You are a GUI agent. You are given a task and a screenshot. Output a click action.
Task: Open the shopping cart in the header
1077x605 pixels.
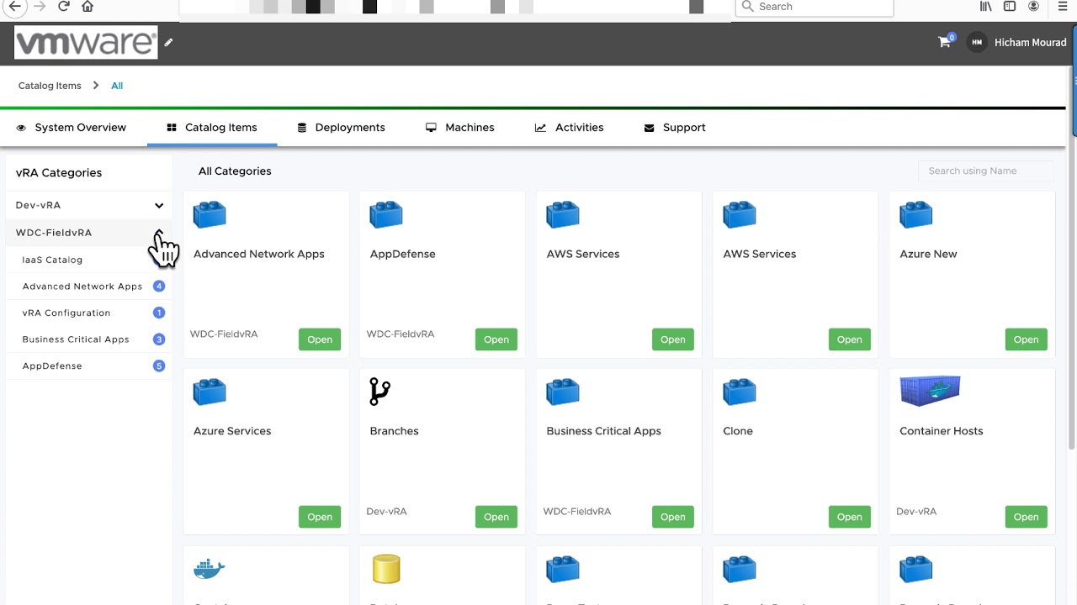944,42
